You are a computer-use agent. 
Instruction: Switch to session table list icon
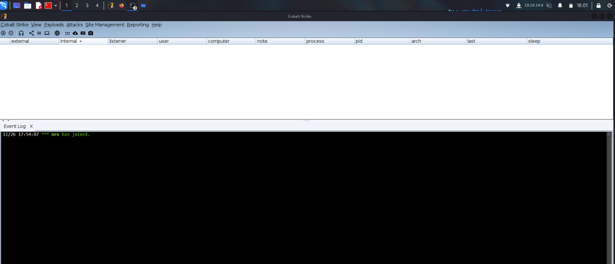click(x=39, y=33)
